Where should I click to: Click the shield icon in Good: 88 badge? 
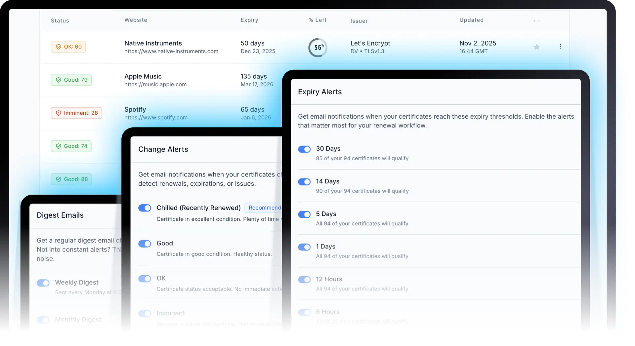[x=59, y=179]
